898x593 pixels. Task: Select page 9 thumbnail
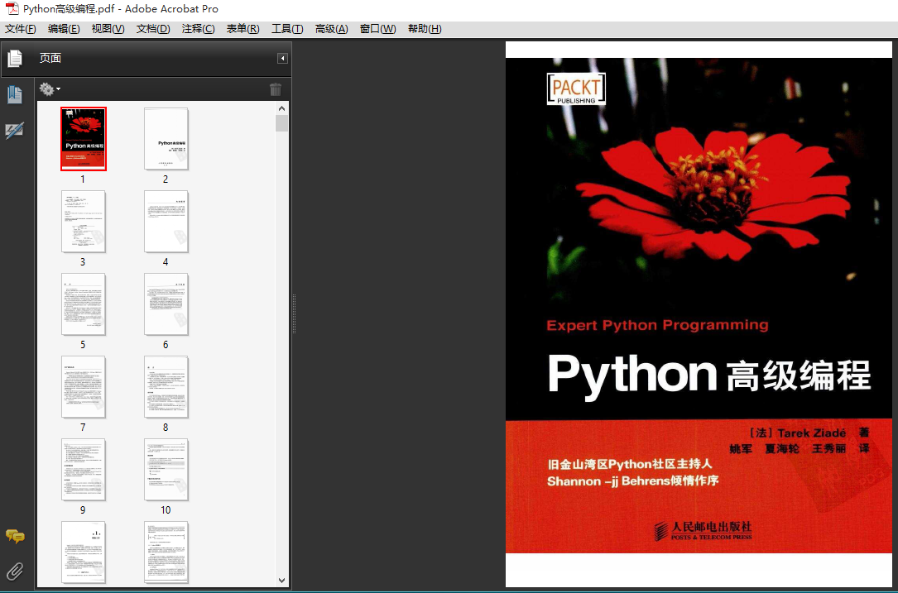84,470
